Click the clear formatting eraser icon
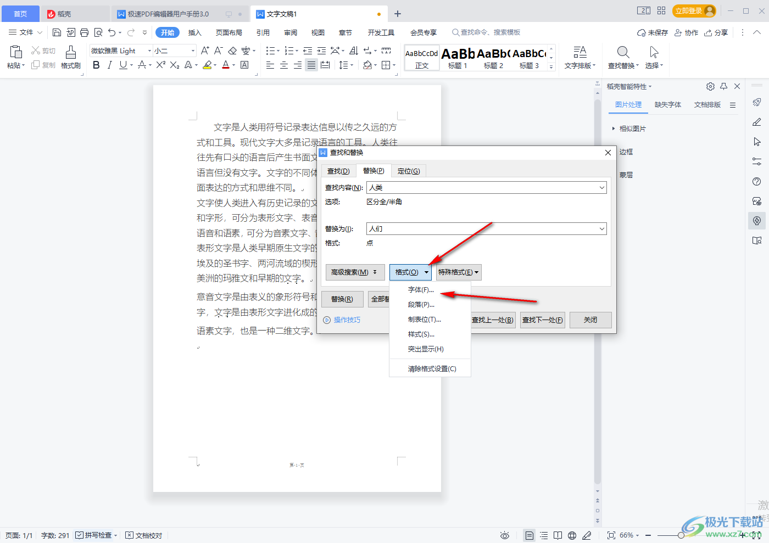 coord(232,51)
